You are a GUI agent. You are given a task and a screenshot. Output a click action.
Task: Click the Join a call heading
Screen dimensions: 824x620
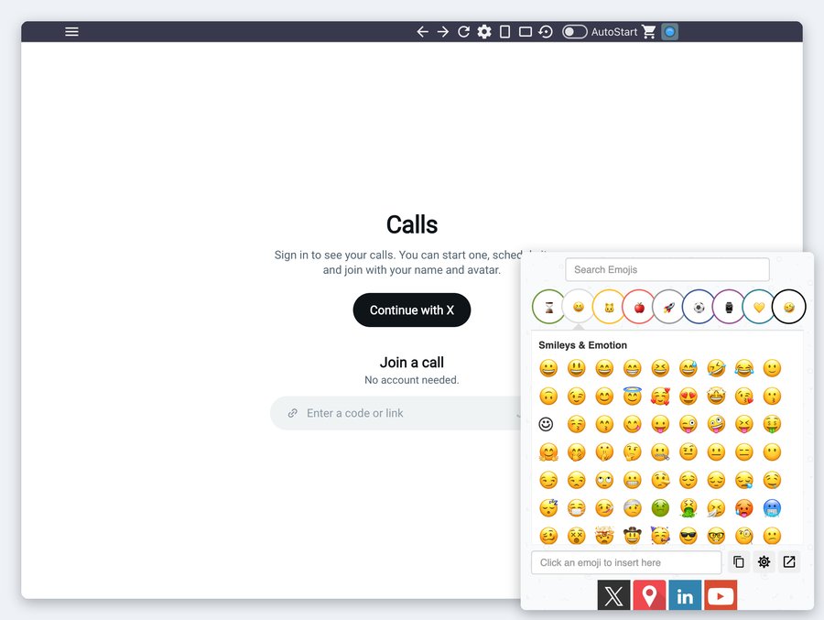(411, 363)
